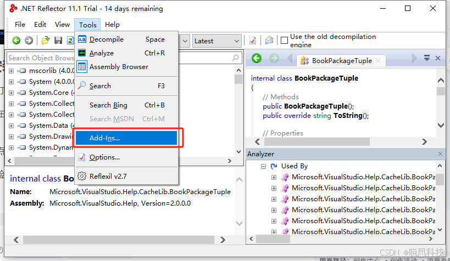The width and height of the screenshot is (450, 261).
Task: Click code pane horizontal scrollbar thumb
Action: (317, 141)
